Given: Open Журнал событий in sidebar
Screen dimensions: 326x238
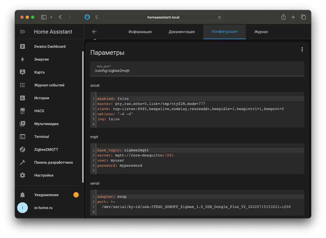Looking at the screenshot, I should (x=49, y=85).
